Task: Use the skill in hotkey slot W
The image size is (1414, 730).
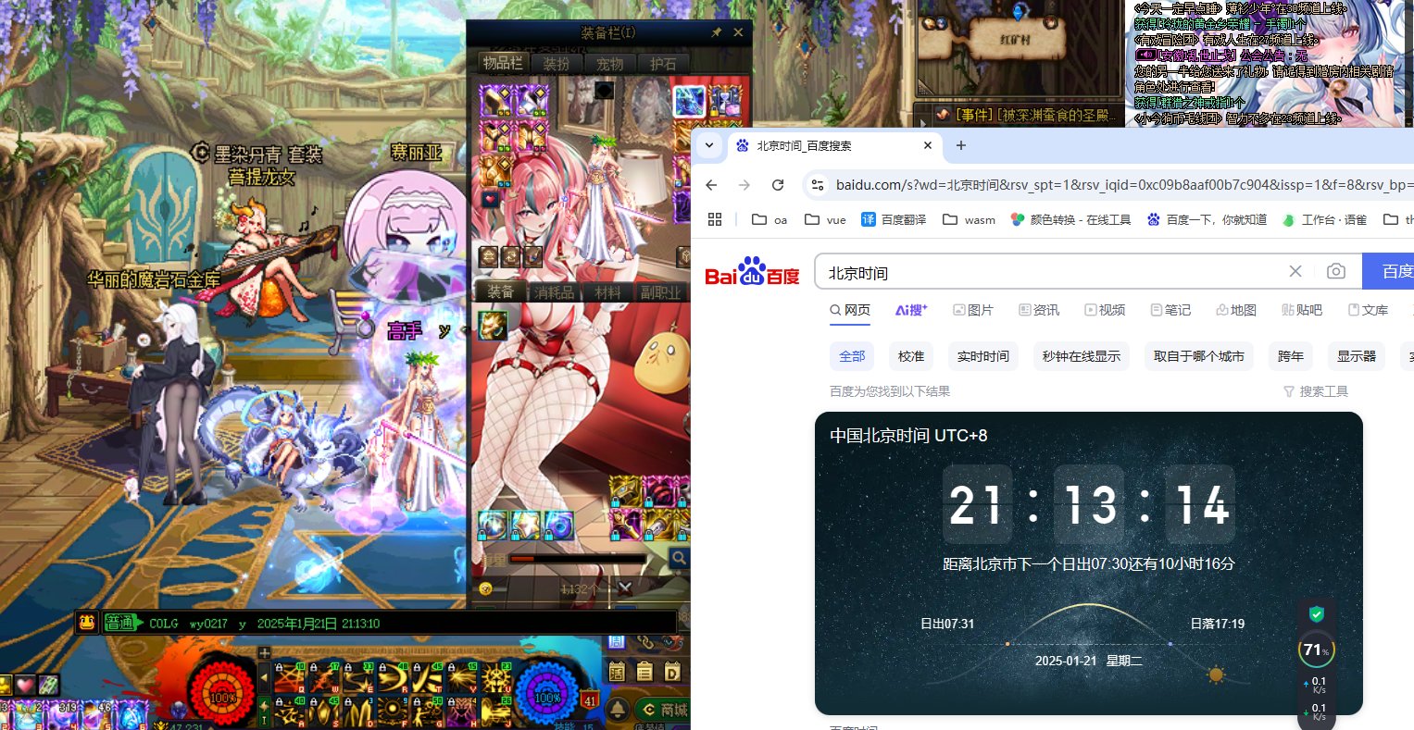Action: (323, 678)
